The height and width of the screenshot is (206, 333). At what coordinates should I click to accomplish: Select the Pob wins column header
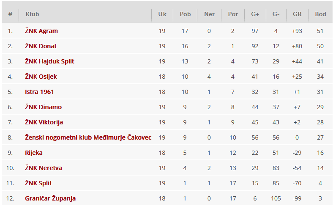[185, 14]
